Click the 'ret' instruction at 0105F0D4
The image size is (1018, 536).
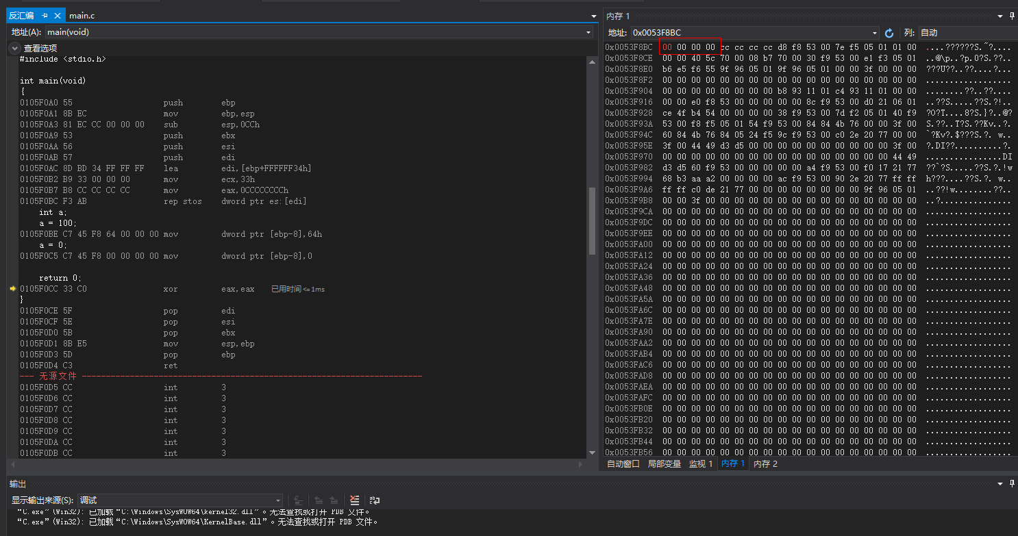tap(99, 366)
